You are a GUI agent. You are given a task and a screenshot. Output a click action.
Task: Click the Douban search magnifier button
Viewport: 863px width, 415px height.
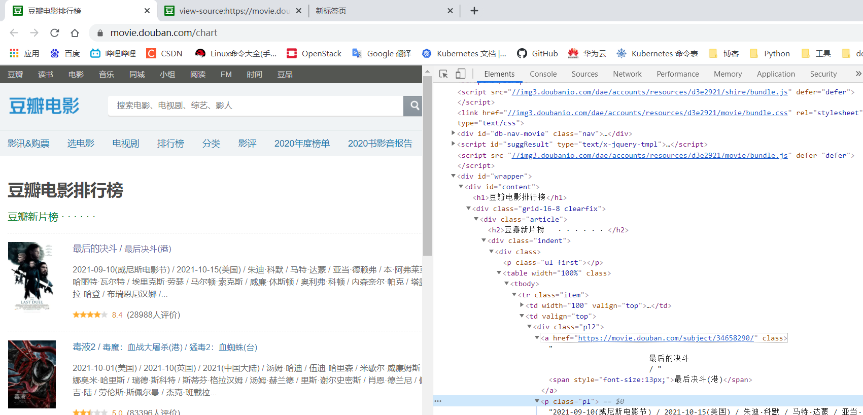413,106
